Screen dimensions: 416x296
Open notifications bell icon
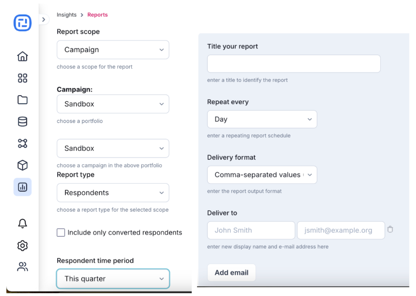[x=23, y=224]
